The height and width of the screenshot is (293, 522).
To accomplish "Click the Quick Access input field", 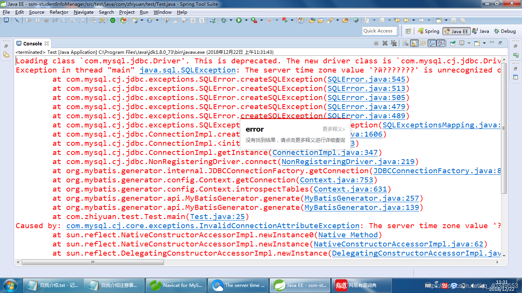I will 379,31.
